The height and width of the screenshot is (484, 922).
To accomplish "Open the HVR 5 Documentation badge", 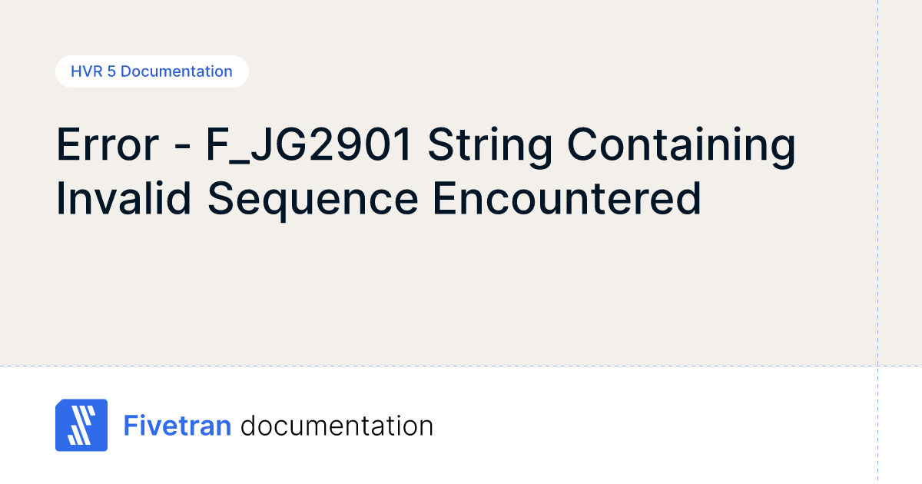I will (x=151, y=71).
